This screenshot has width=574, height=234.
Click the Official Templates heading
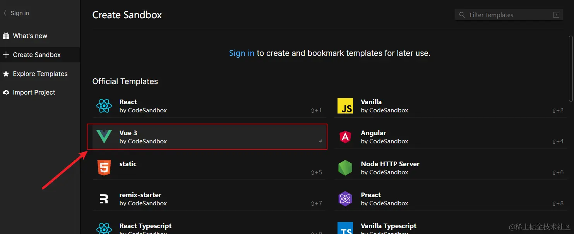(125, 81)
